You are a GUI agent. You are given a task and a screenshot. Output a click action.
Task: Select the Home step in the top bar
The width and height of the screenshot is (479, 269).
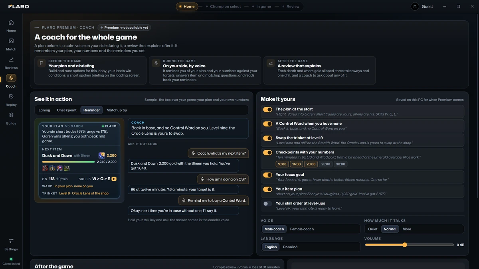187,6
